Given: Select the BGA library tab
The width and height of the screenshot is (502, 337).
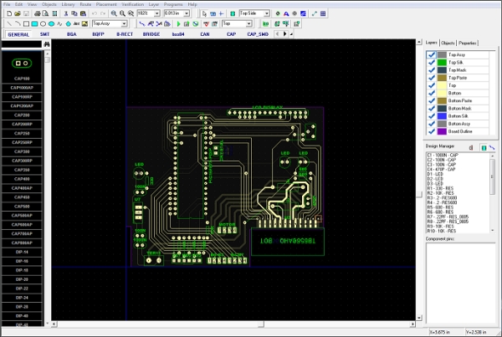Looking at the screenshot, I should (x=72, y=34).
